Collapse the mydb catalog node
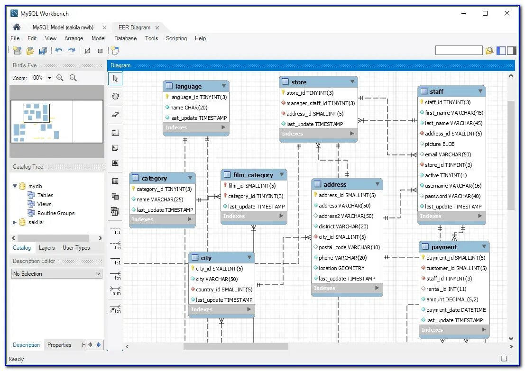 point(15,186)
